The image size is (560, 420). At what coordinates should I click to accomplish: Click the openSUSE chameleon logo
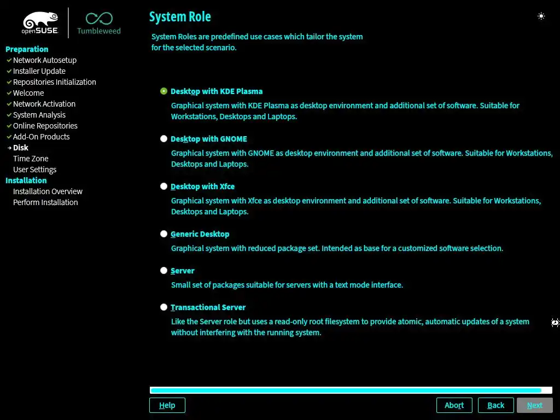tap(40, 22)
